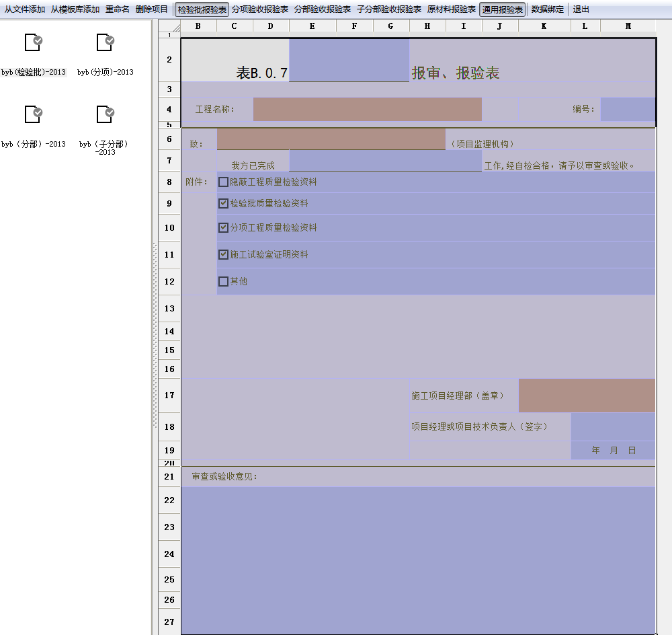Tick the 其他 checkbox
The image size is (672, 635).
point(224,282)
